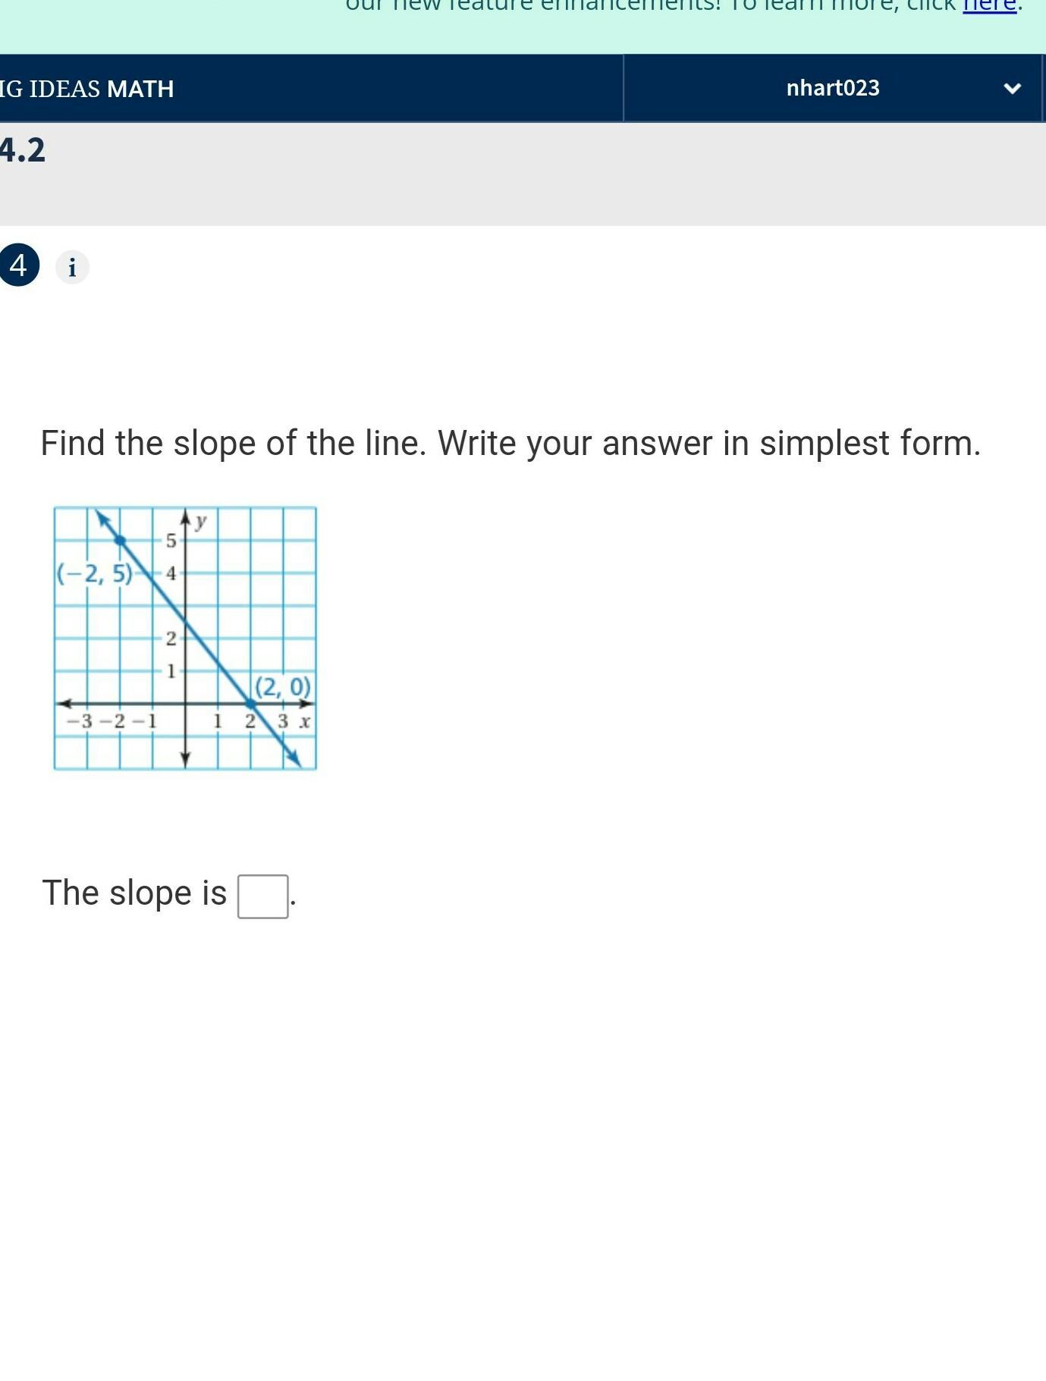Open the nhart023 user menu

[x=833, y=88]
